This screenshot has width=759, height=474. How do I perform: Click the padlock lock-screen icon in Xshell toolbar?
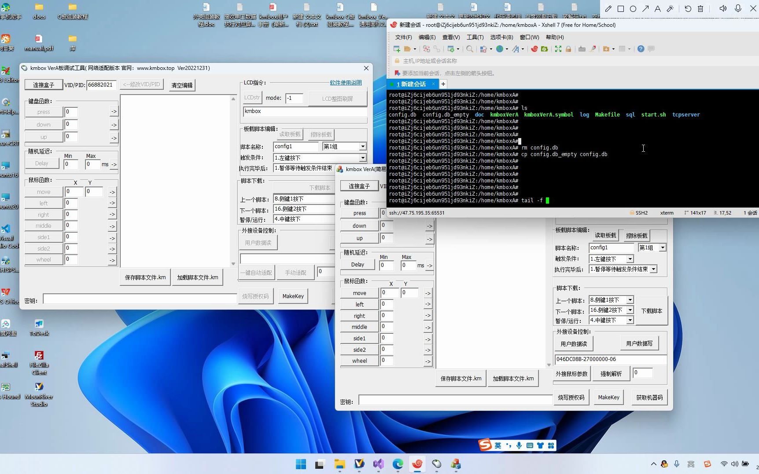click(568, 49)
